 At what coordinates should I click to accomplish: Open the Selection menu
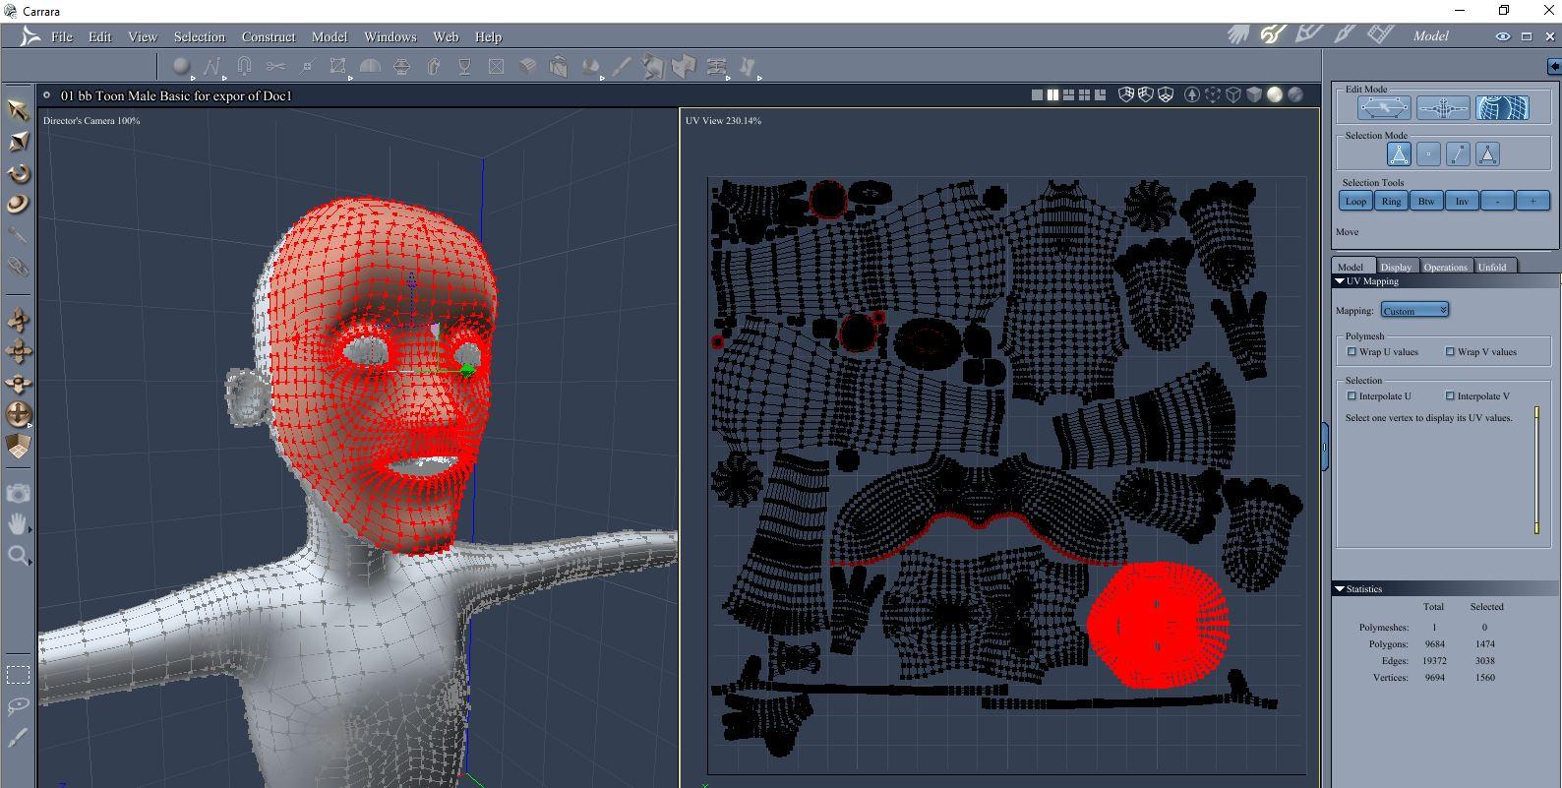(x=200, y=36)
